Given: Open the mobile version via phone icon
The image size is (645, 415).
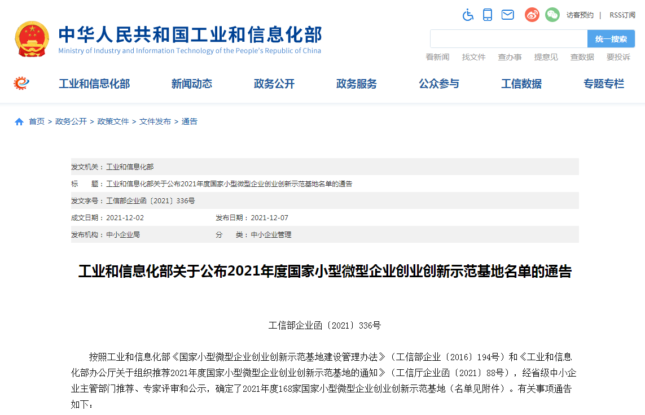Looking at the screenshot, I should 488,15.
